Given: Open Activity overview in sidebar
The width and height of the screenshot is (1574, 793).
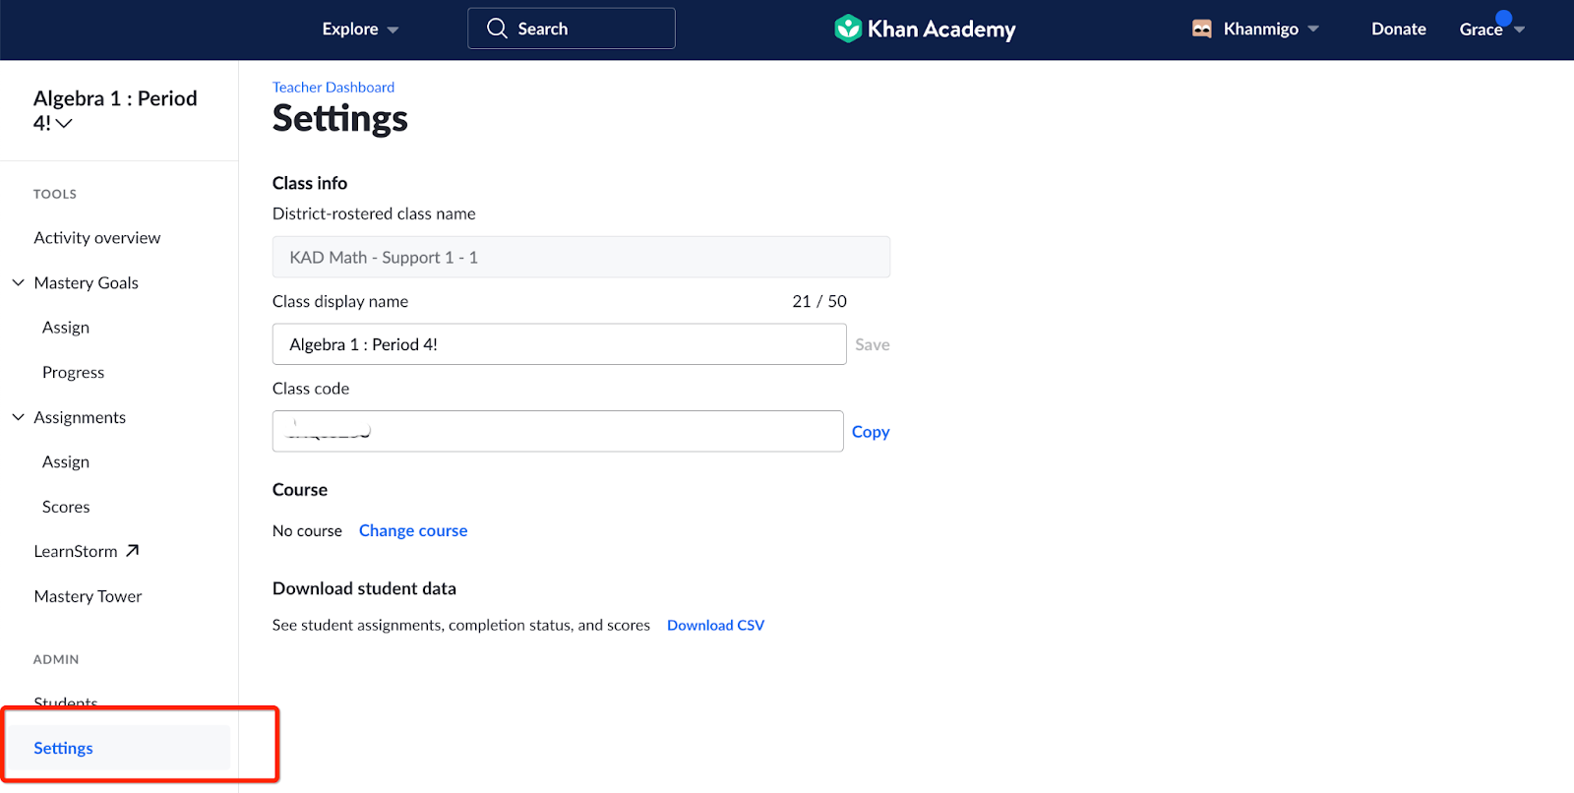Looking at the screenshot, I should tap(97, 238).
